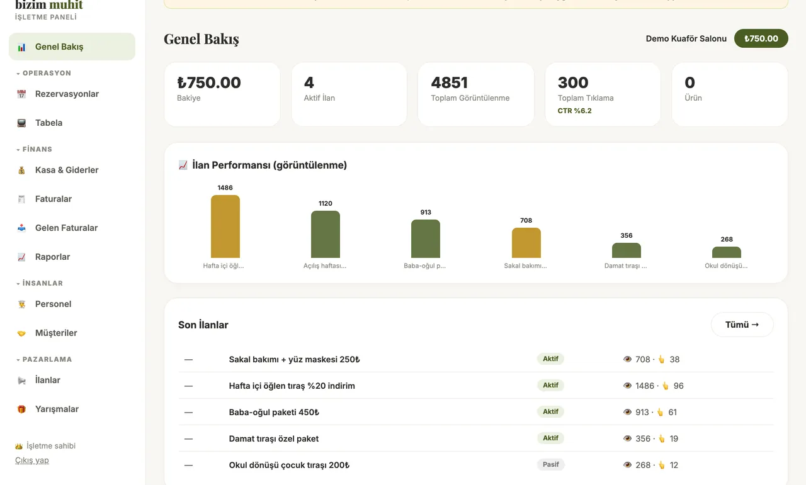806x485 pixels.
Task: Click the Aktif İlan stat card
Action: pyautogui.click(x=349, y=94)
